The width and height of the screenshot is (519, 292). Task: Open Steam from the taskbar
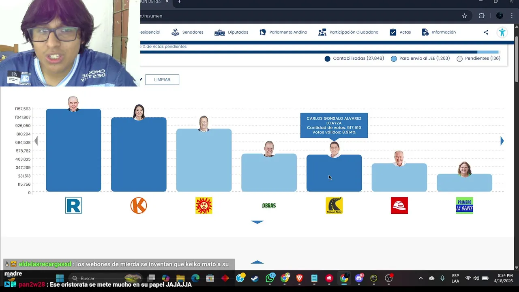click(x=255, y=278)
